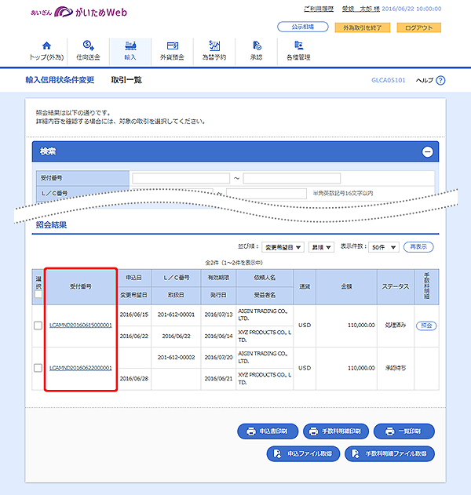Click the 承認待ち status cell
This screenshot has height=495, width=471.
point(396,368)
